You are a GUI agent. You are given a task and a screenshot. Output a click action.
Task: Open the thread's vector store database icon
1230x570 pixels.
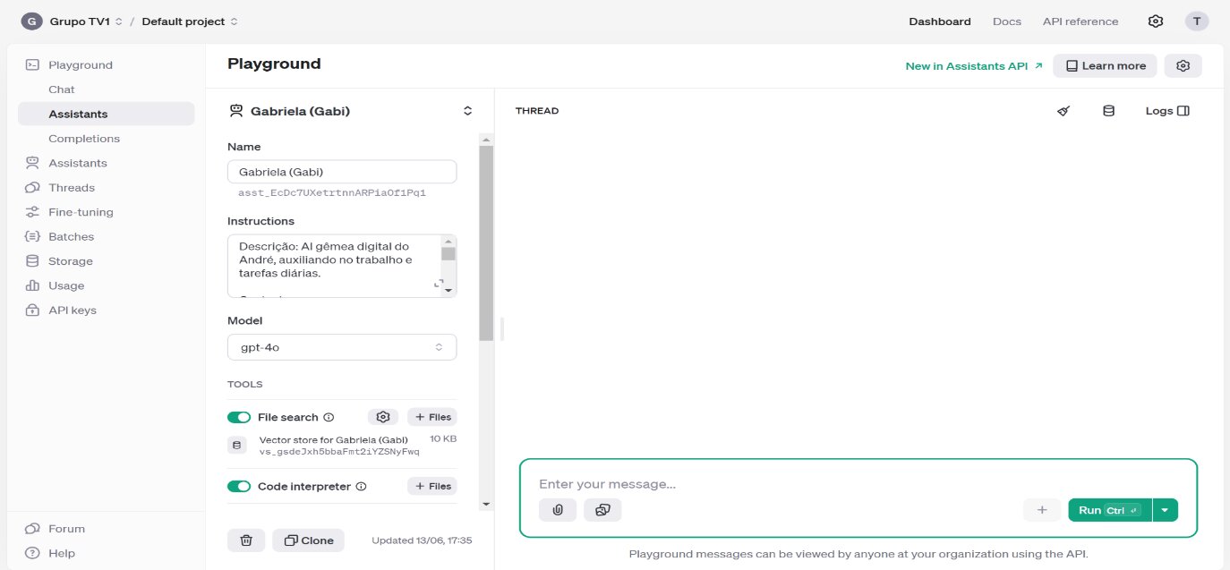[1108, 111]
